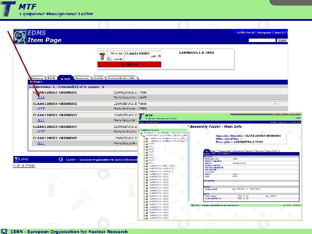Image resolution: width=312 pixels, height=234 pixels.
Task: Open the EDMS Portal header link
Action: tap(246, 32)
